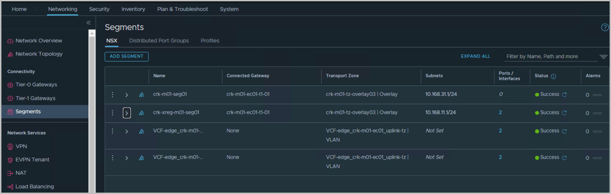Screen dimensions: 611x194
Task: Open actions menu for crk-m01-seg01 row
Action: (113, 95)
